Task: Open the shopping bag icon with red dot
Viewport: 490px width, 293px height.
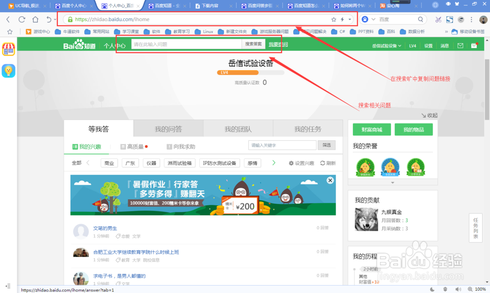Action: (x=474, y=46)
